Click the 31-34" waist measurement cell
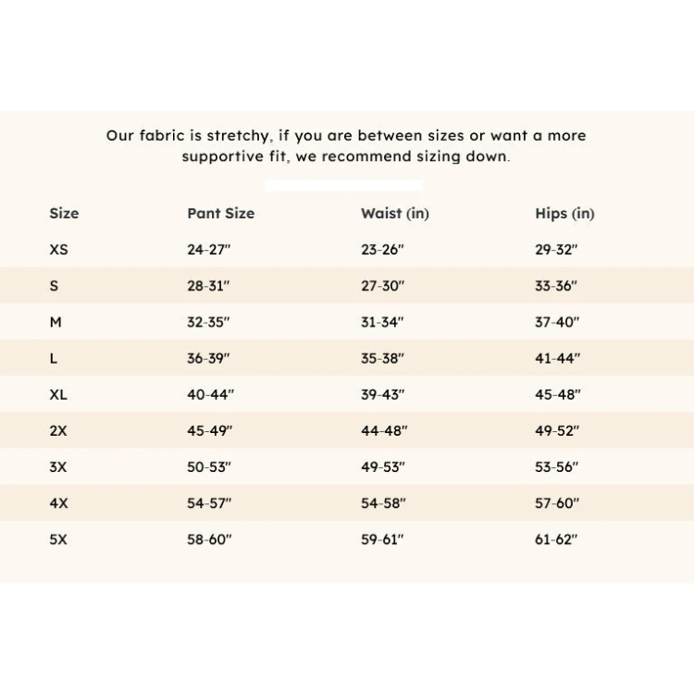The width and height of the screenshot is (694, 694). pyautogui.click(x=382, y=322)
